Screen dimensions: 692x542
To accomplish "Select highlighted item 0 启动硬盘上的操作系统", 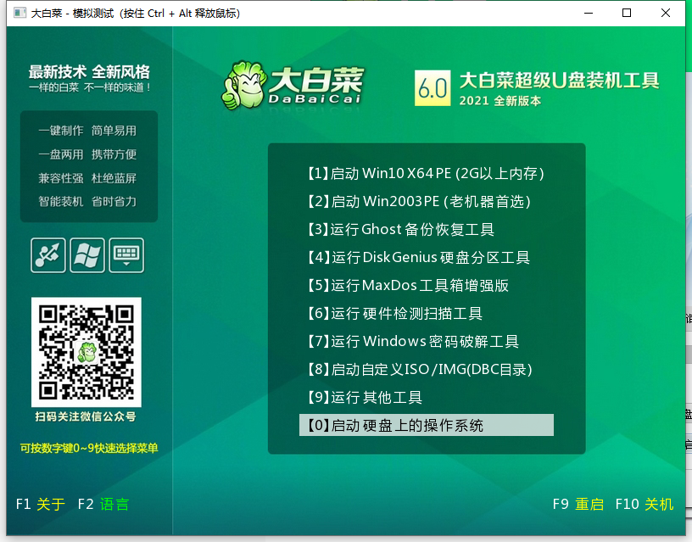I will [427, 425].
